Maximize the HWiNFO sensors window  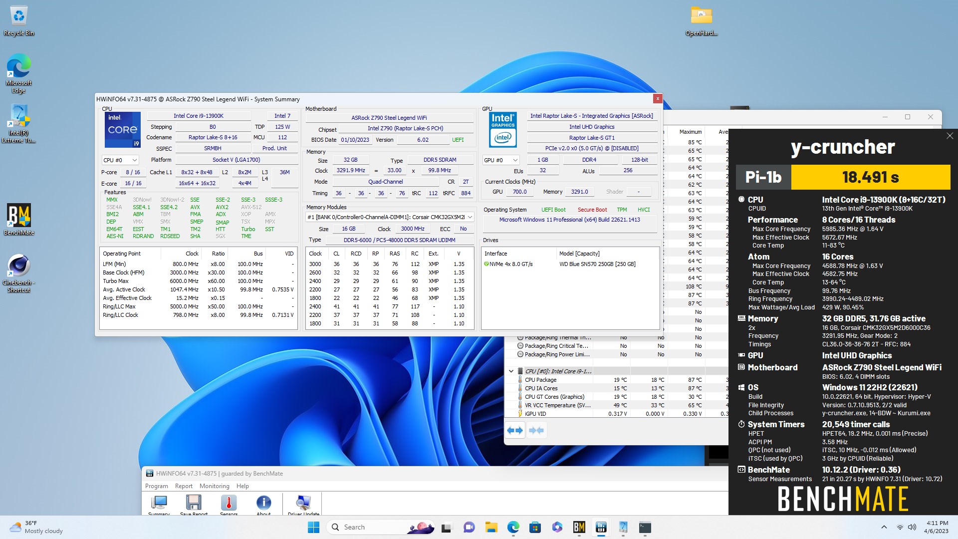coord(908,117)
